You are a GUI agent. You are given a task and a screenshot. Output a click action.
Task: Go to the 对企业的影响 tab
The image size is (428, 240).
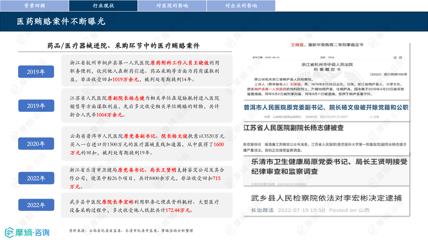[x=241, y=6]
